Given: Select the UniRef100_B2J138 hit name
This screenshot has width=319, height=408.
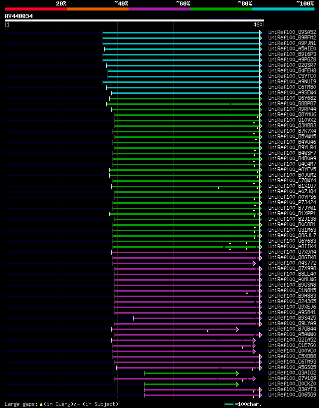Looking at the screenshot, I should click(292, 219).
